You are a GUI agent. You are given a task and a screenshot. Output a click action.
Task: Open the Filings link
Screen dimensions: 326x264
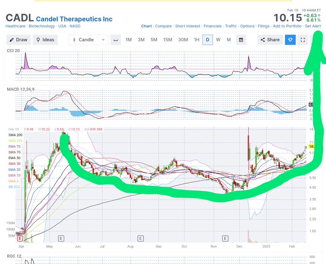tap(264, 26)
